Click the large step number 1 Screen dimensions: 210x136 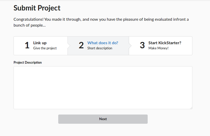point(27,46)
